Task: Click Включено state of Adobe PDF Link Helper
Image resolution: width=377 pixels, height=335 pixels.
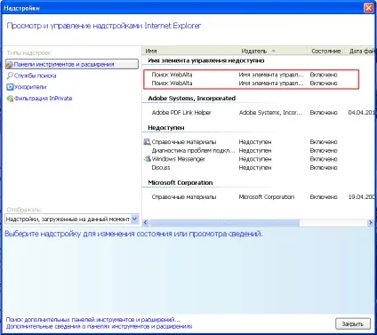Action: point(324,113)
